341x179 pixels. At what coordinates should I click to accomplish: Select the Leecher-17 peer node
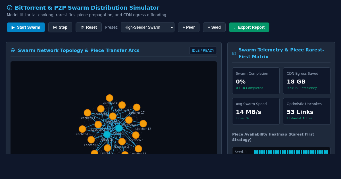click(137, 107)
